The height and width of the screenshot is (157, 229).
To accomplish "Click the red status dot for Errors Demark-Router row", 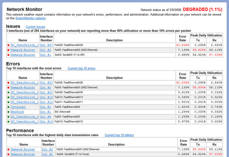I will click(x=8, y=88).
